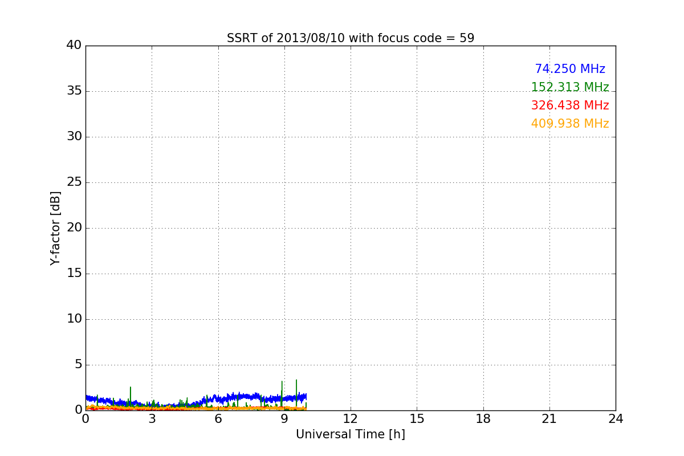Click y-axis tick value 40
The height and width of the screenshot is (456, 684).
[74, 46]
